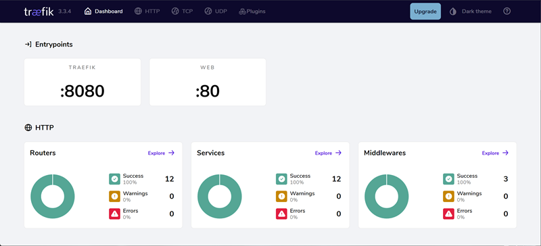Viewport: 541px width, 246px height.
Task: Click the HTTP section heading text
Action: pyautogui.click(x=45, y=128)
